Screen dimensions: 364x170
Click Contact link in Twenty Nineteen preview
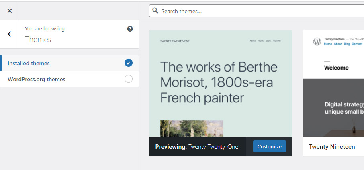click(x=357, y=44)
